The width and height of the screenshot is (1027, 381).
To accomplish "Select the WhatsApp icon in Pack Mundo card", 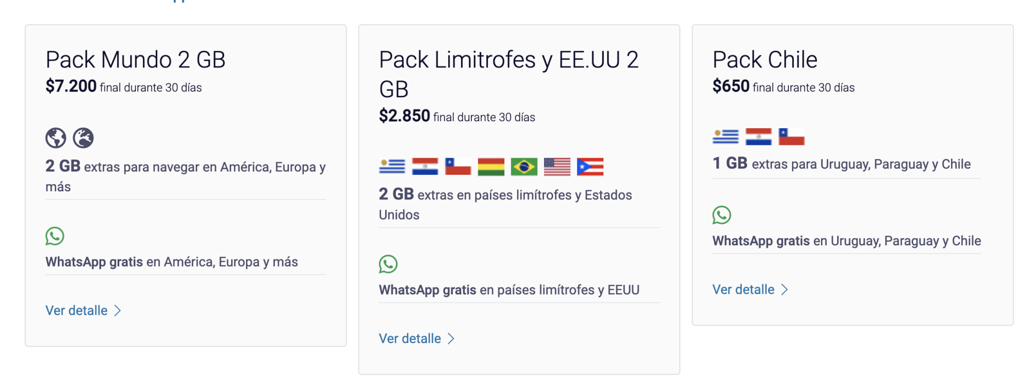I will click(55, 236).
